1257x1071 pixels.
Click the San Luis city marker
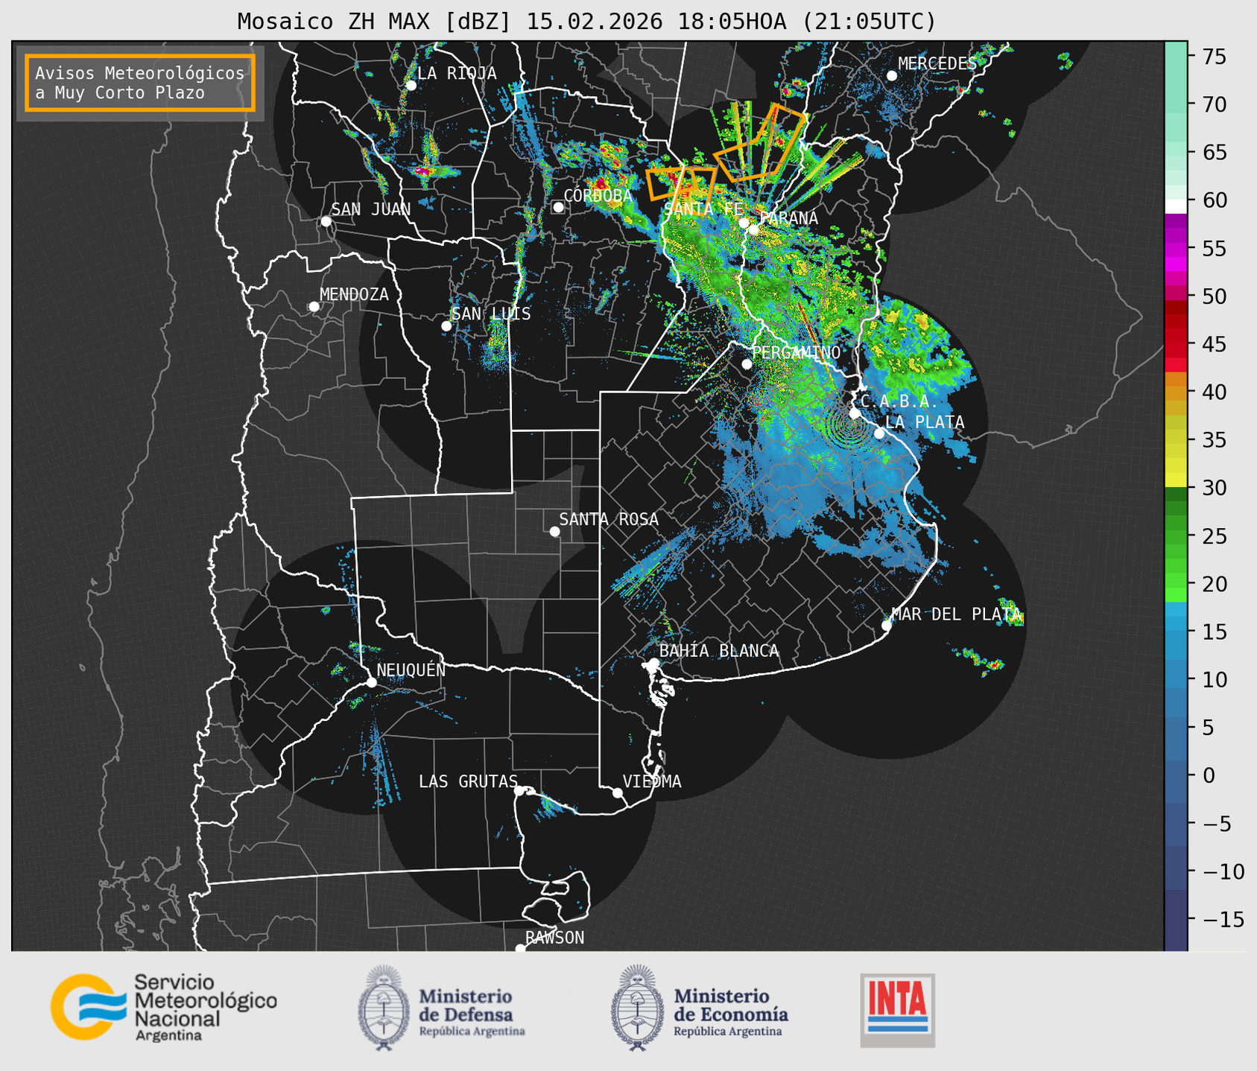(446, 326)
